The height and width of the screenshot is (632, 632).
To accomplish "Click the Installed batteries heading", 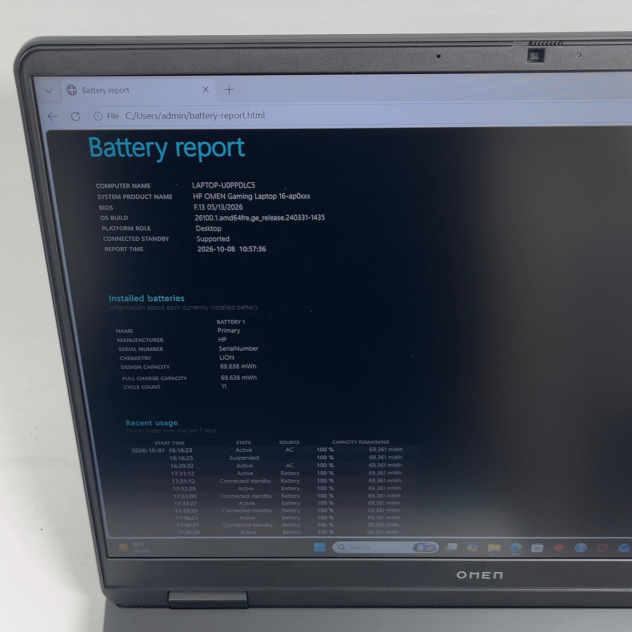I will pyautogui.click(x=146, y=298).
